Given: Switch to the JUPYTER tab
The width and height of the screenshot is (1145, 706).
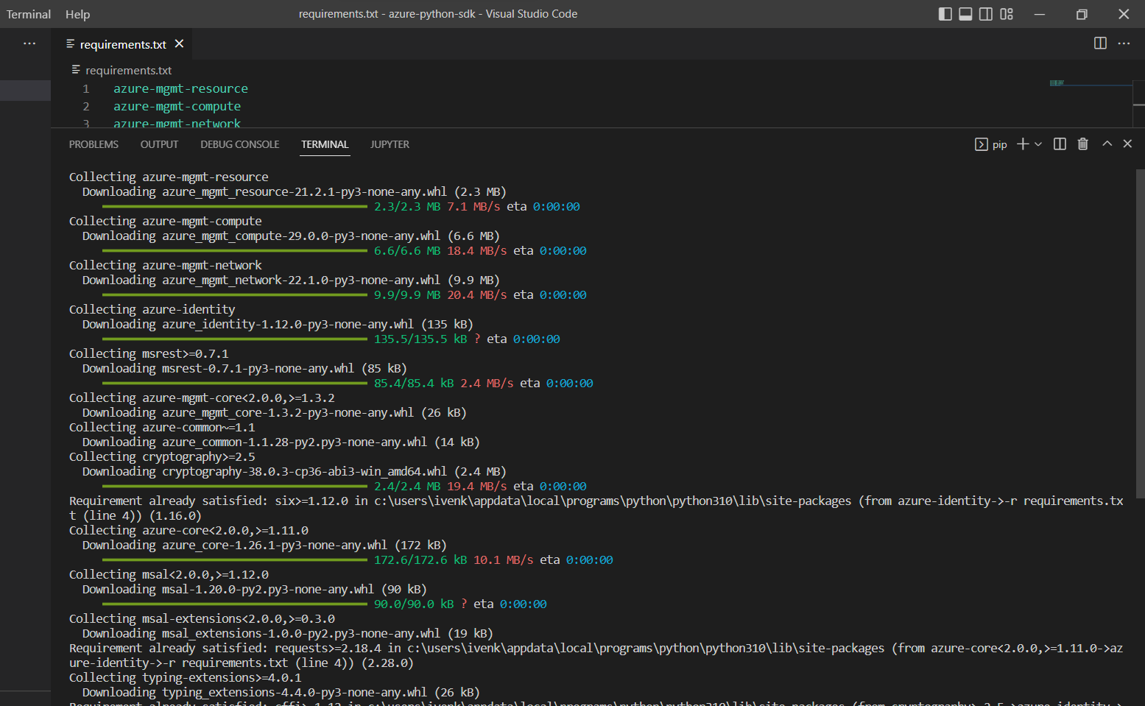Looking at the screenshot, I should point(390,144).
